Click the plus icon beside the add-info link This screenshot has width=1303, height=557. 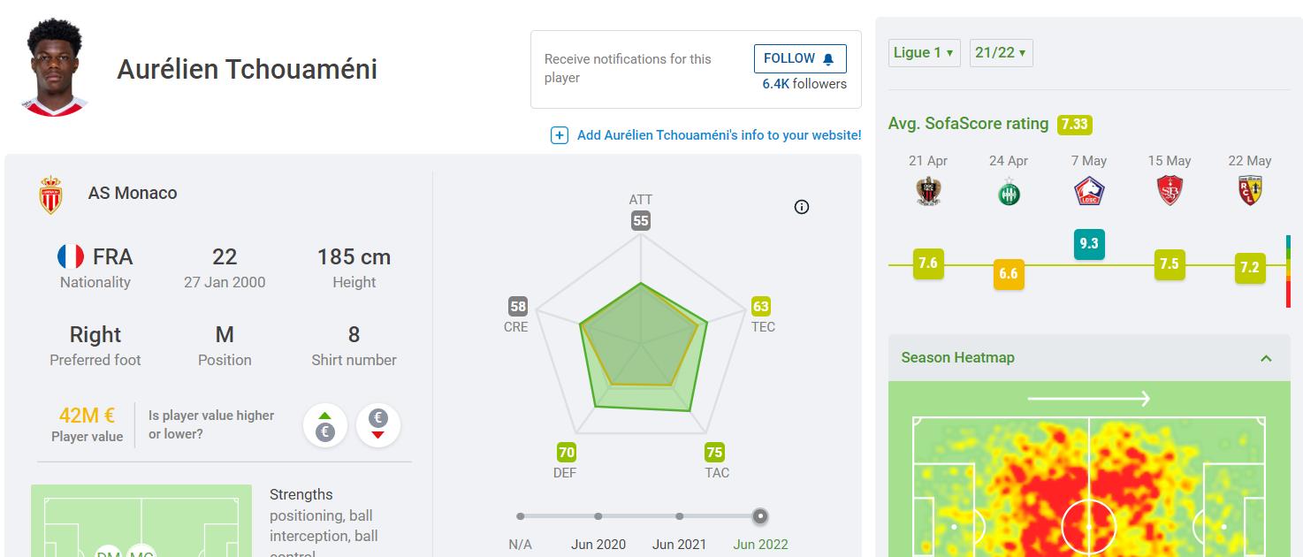560,135
